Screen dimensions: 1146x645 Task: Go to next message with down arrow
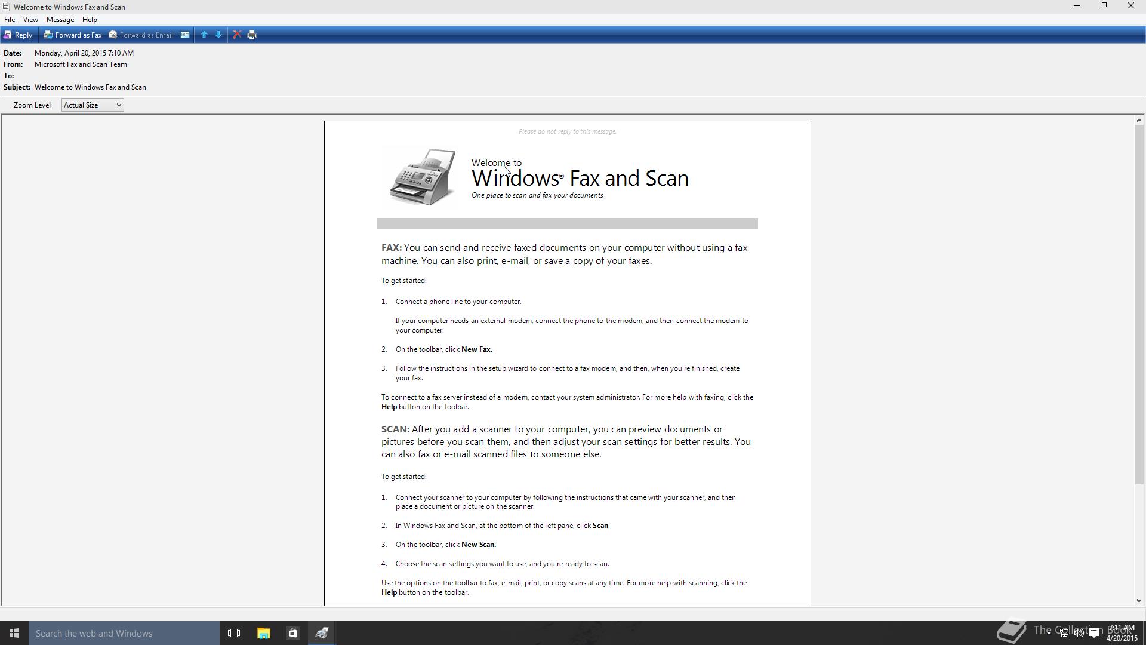pyautogui.click(x=218, y=35)
